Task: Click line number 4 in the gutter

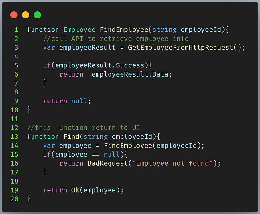Action: [x=16, y=56]
